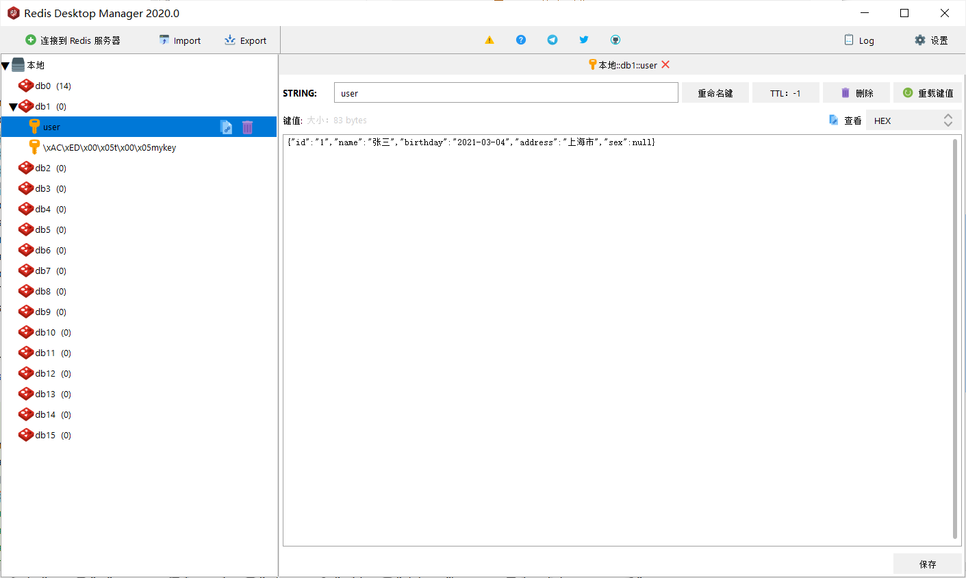The image size is (966, 578).
Task: Open the HEX view format dropdown
Action: 914,121
